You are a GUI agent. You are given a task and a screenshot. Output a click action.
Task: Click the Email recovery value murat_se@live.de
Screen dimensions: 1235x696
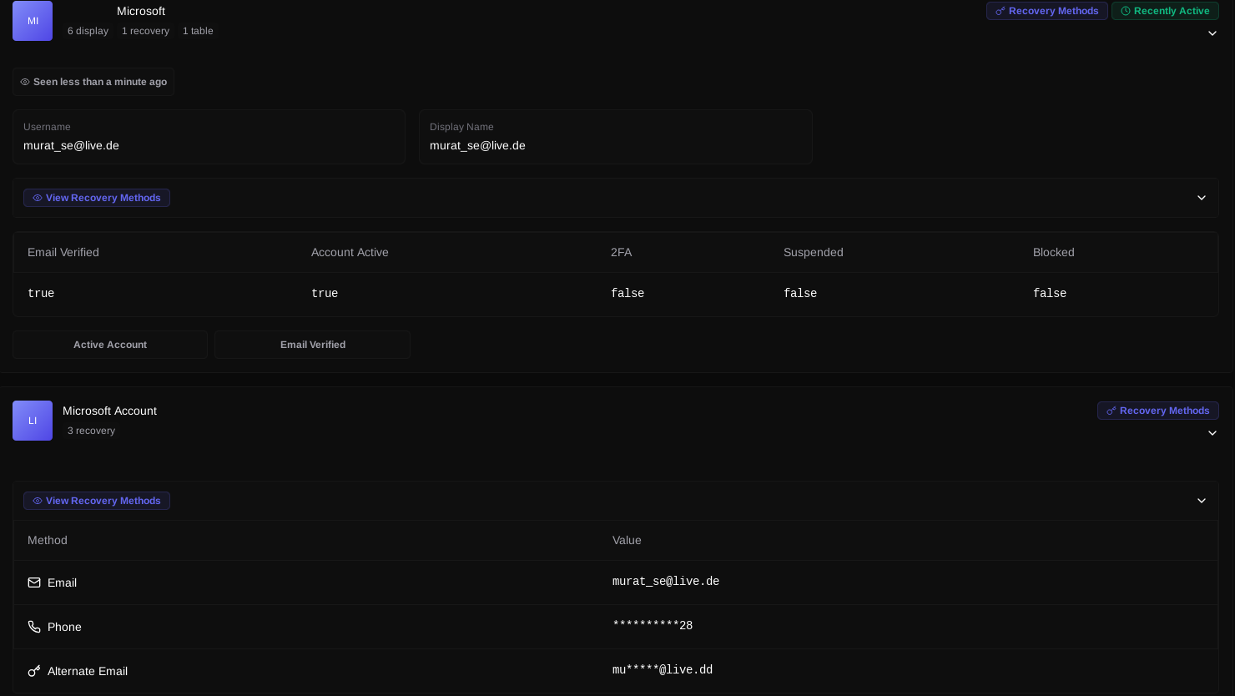pyautogui.click(x=666, y=582)
